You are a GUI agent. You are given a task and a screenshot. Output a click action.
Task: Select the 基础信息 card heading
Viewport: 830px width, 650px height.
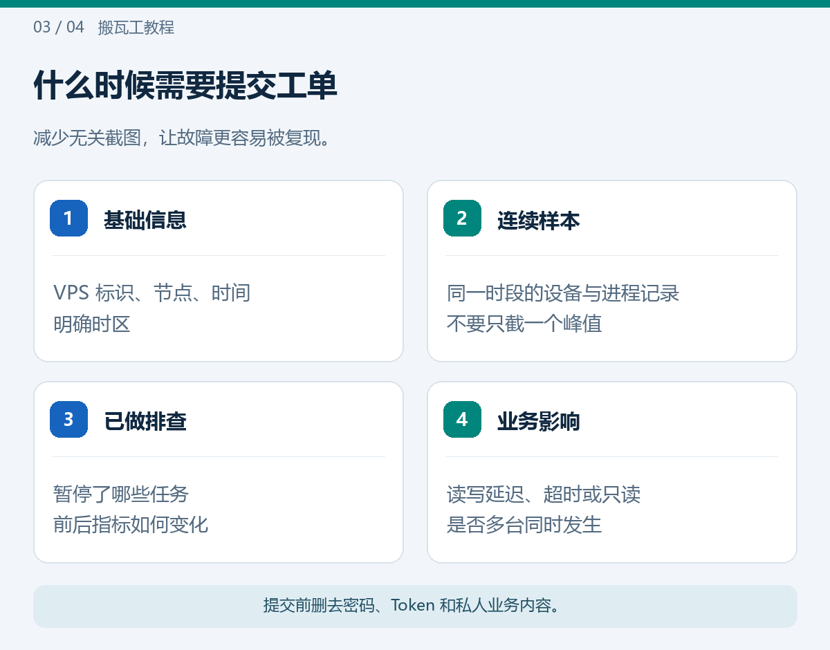click(x=145, y=220)
